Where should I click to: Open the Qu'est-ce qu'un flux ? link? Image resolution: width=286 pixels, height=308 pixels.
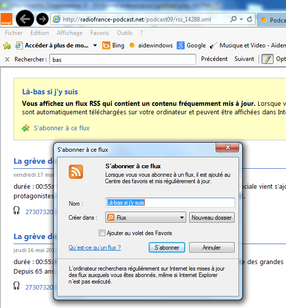click(x=95, y=248)
